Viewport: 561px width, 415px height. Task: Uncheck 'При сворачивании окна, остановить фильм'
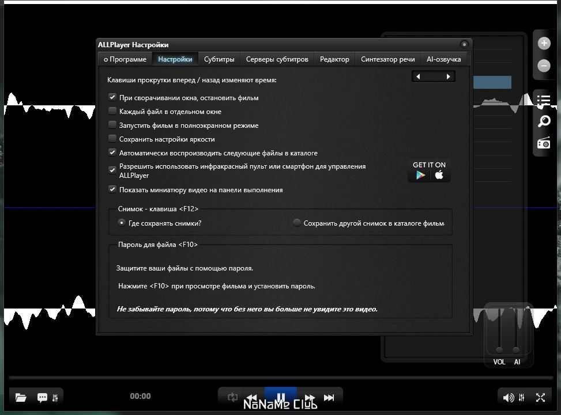[112, 97]
